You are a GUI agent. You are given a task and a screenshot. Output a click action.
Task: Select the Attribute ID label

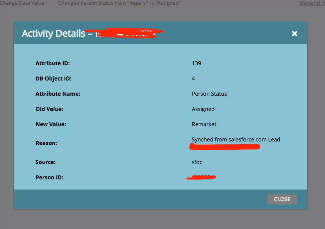pyautogui.click(x=53, y=63)
